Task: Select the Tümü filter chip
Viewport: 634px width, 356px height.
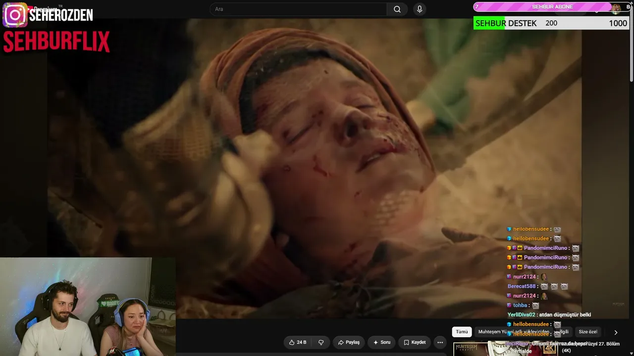Action: [462, 332]
